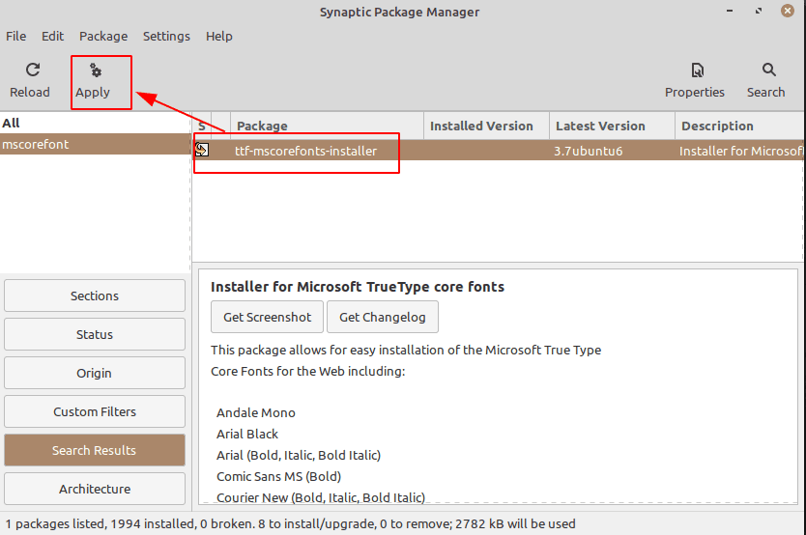The image size is (806, 535).
Task: Click the Get Changelog button
Action: pyautogui.click(x=383, y=317)
